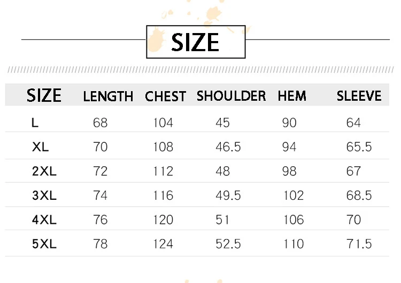
Task: Select the LENGTH column header
Action: click(108, 96)
